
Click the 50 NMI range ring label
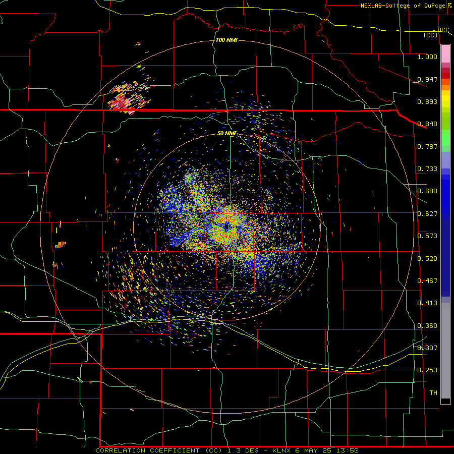pyautogui.click(x=226, y=133)
